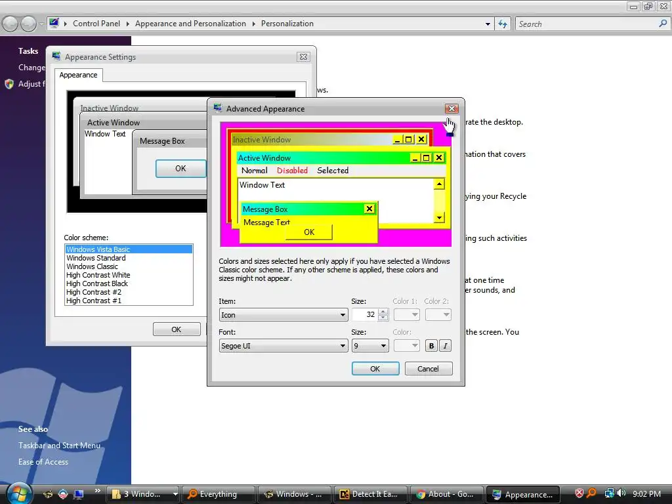Click Active Window close button in preview
This screenshot has height=504, width=672.
439,158
